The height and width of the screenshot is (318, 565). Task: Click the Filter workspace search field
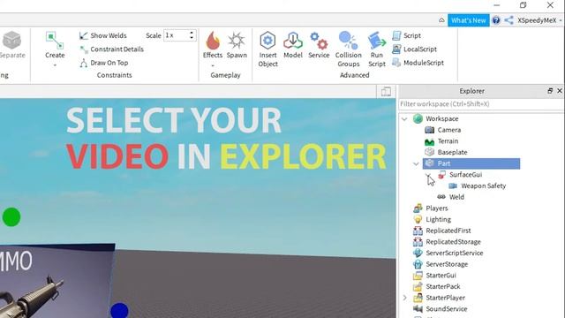pos(481,104)
